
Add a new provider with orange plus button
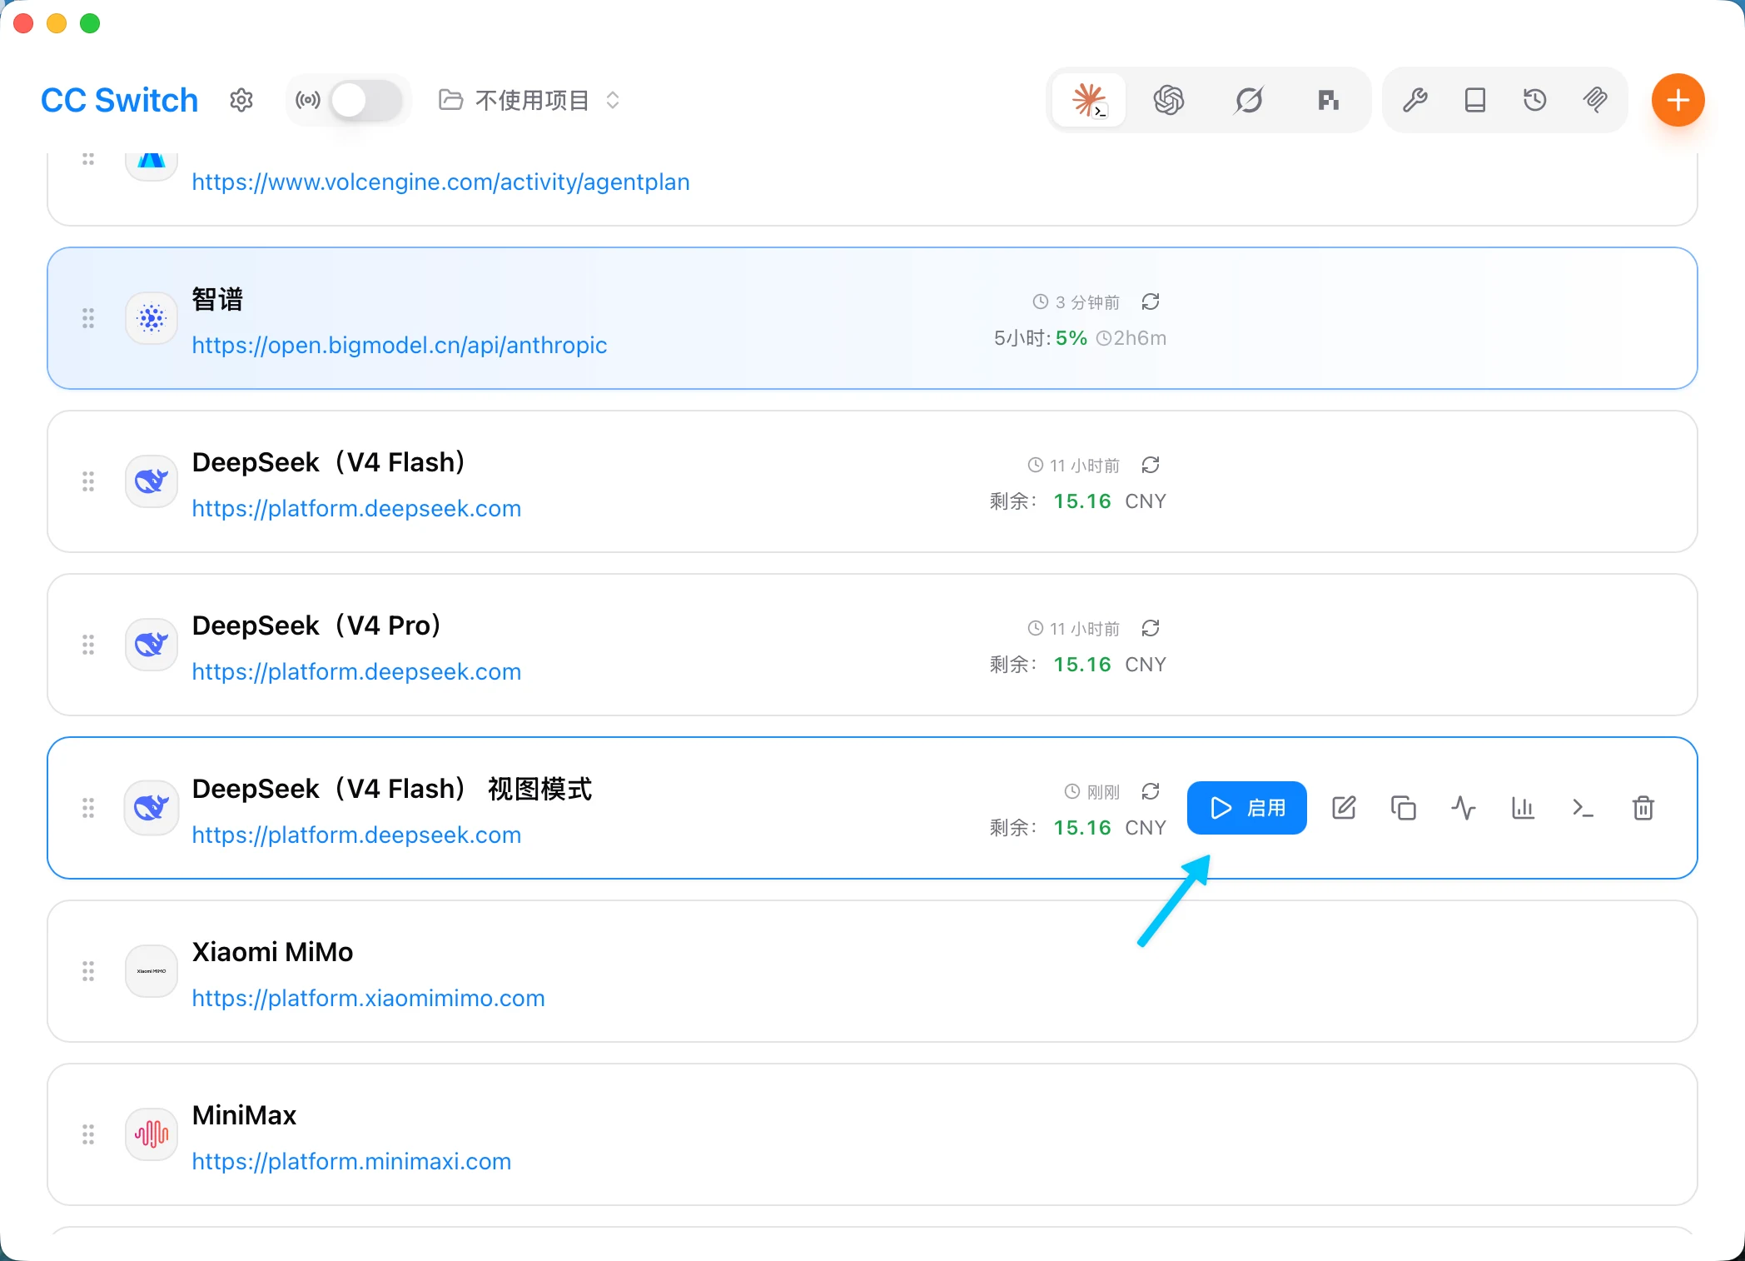pos(1678,100)
